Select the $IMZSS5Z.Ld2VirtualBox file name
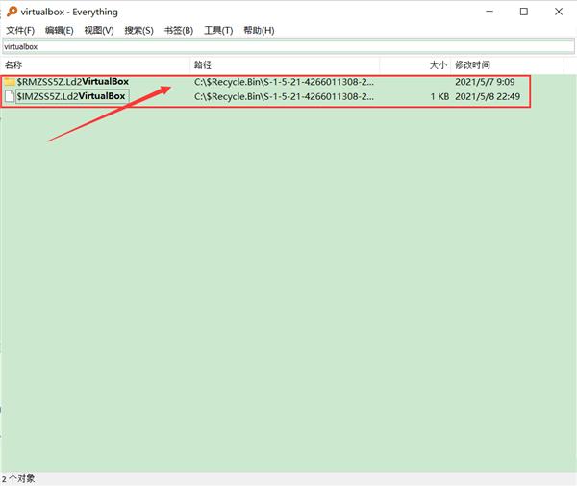This screenshot has height=486, width=577. click(71, 96)
